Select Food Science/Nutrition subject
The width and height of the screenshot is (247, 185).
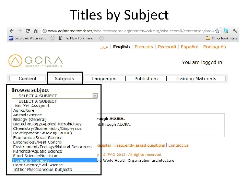pos(55,156)
